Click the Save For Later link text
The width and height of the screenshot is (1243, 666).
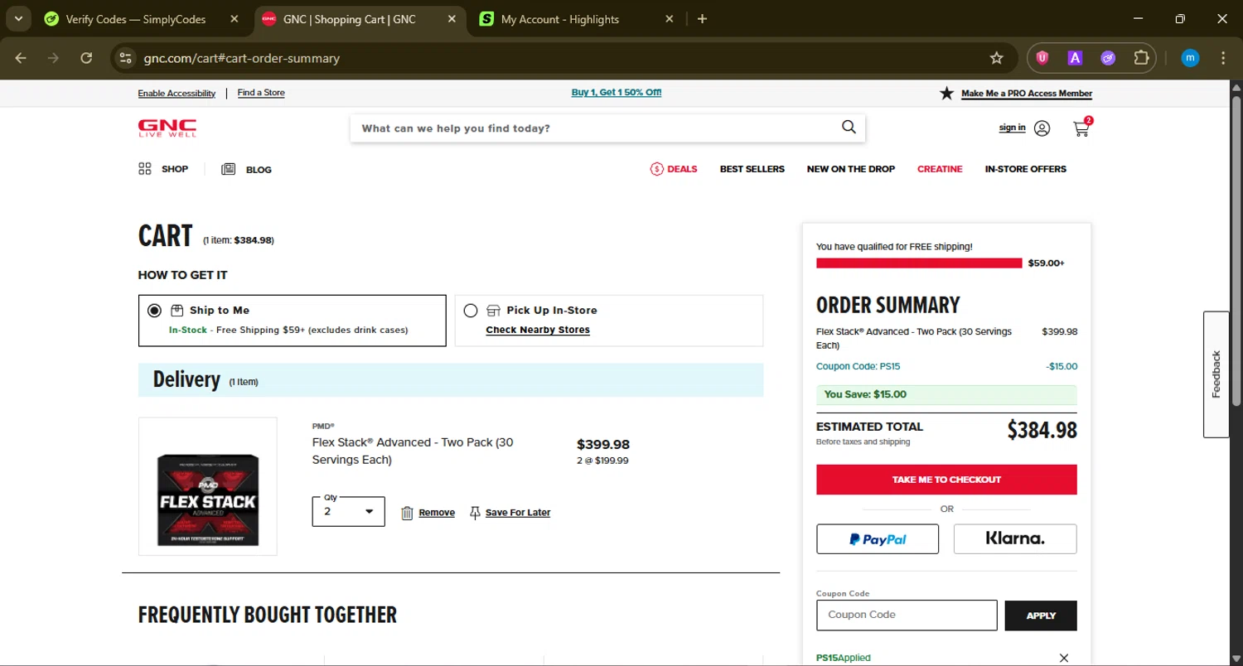(518, 513)
